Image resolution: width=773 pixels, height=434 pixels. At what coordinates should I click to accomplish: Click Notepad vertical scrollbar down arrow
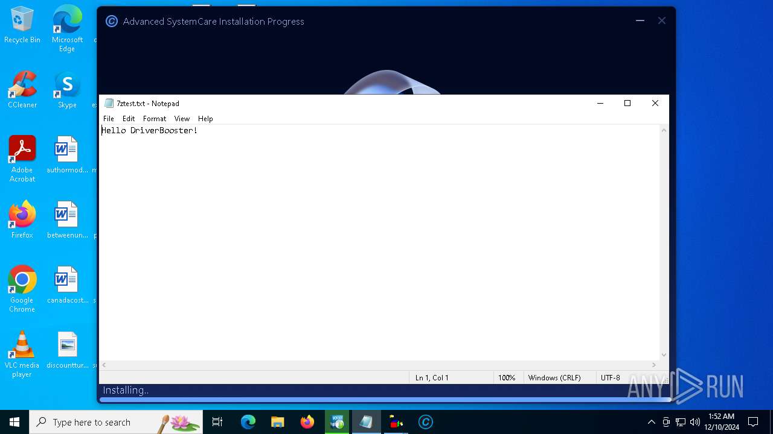point(664,355)
